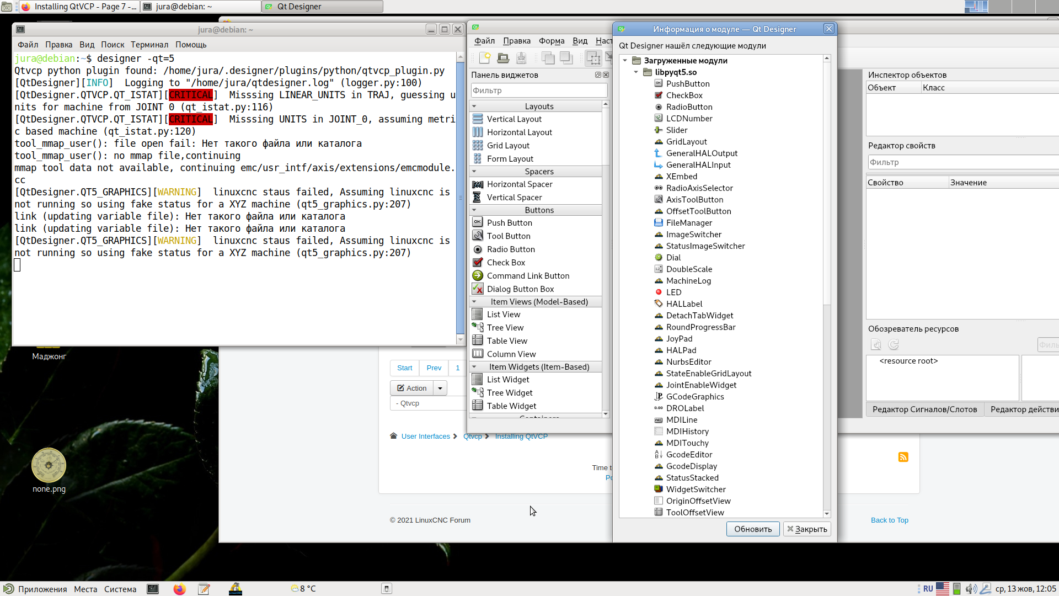Select <resource root> in resource browser
1059x596 pixels.
[x=908, y=361]
